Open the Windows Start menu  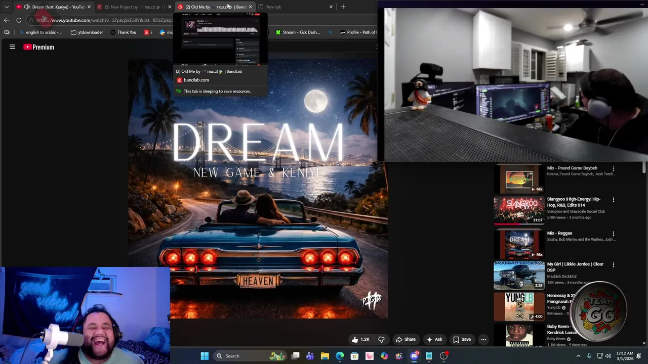tap(205, 356)
